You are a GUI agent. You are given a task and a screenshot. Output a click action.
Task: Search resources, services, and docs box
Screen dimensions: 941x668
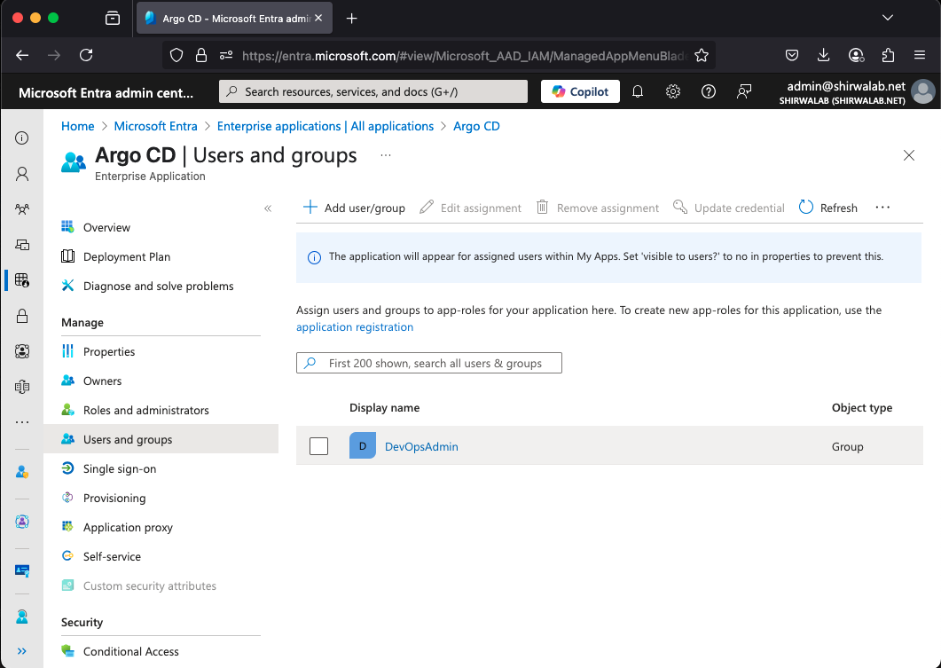point(373,91)
